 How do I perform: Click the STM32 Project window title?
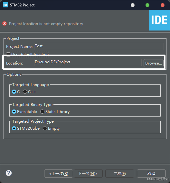tap(22, 5)
